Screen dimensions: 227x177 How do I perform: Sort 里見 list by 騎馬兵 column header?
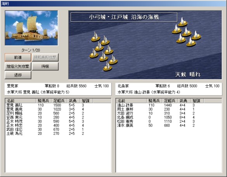[x=44, y=101]
